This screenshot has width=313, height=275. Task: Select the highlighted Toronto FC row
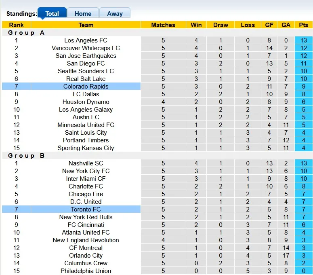pyautogui.click(x=86, y=209)
